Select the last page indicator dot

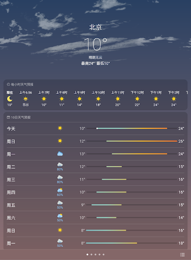[x=104, y=254]
